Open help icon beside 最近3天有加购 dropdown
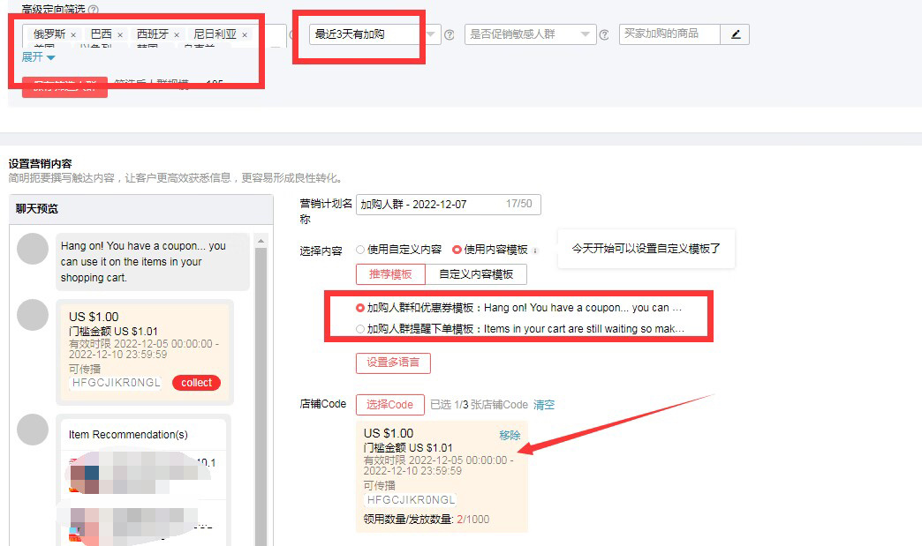 point(450,34)
